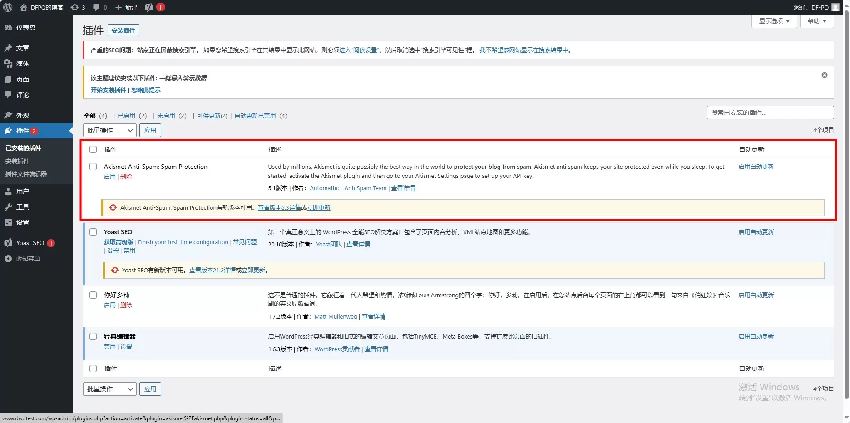Update Akismet via 立即更新 link
Image resolution: width=850 pixels, height=423 pixels.
(x=319, y=207)
